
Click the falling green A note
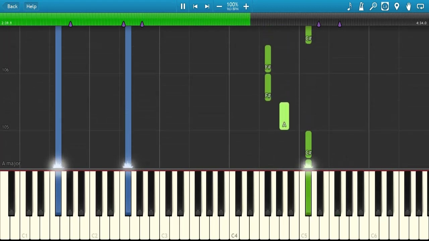(284, 116)
